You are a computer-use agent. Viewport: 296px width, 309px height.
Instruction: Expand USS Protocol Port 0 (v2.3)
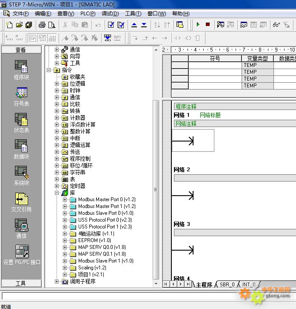tap(65, 220)
